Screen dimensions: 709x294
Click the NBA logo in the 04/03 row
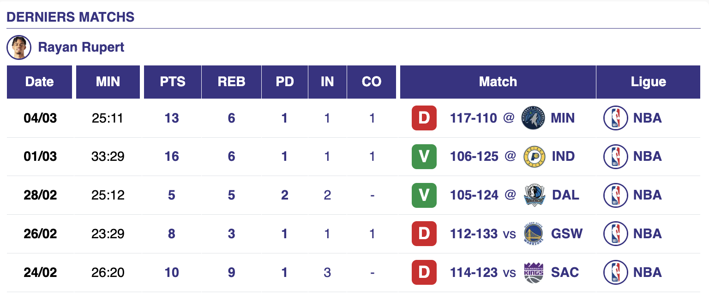(x=616, y=118)
